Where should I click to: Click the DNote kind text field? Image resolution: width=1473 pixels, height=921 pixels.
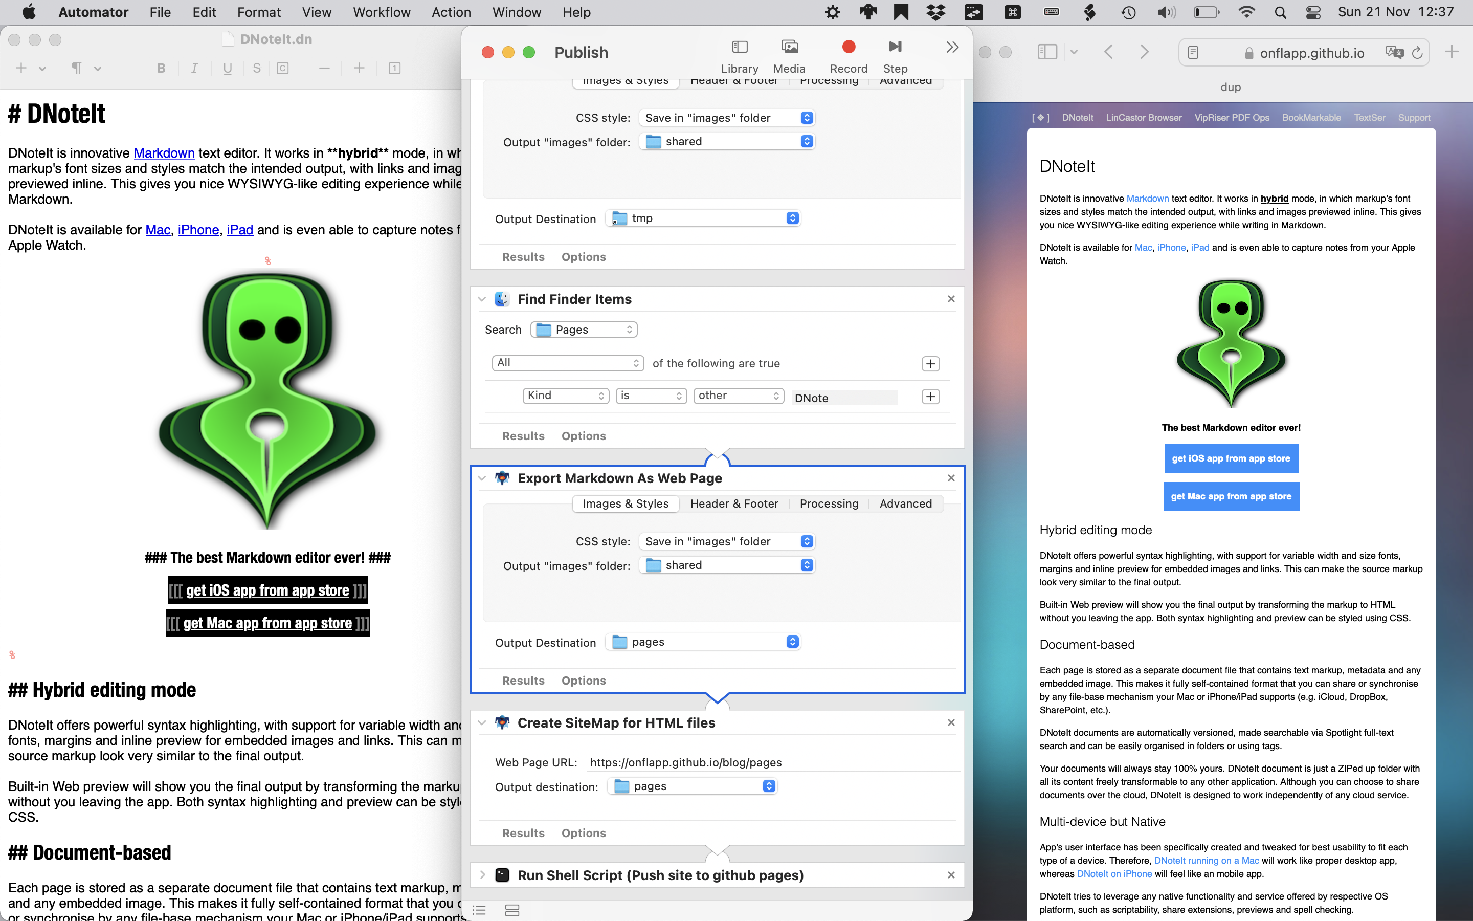(845, 398)
